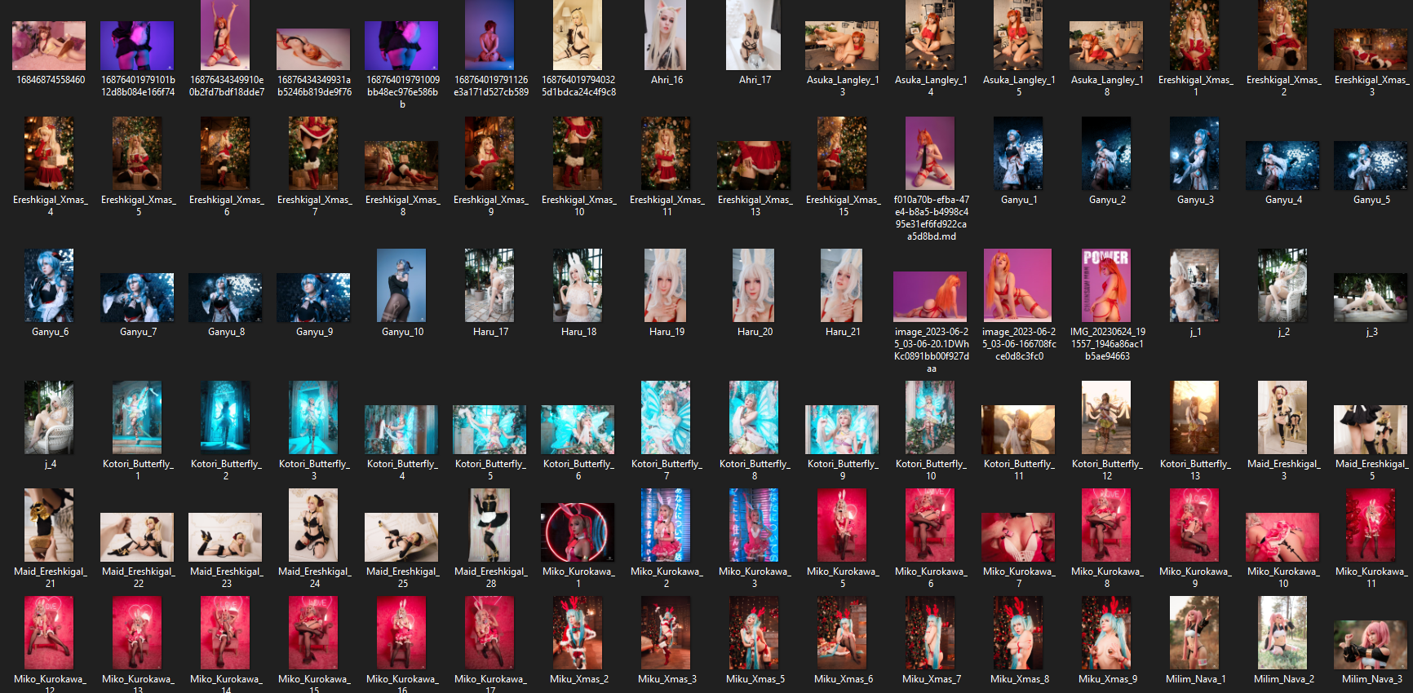Select the Ganyu_2 file name

coord(1107,200)
